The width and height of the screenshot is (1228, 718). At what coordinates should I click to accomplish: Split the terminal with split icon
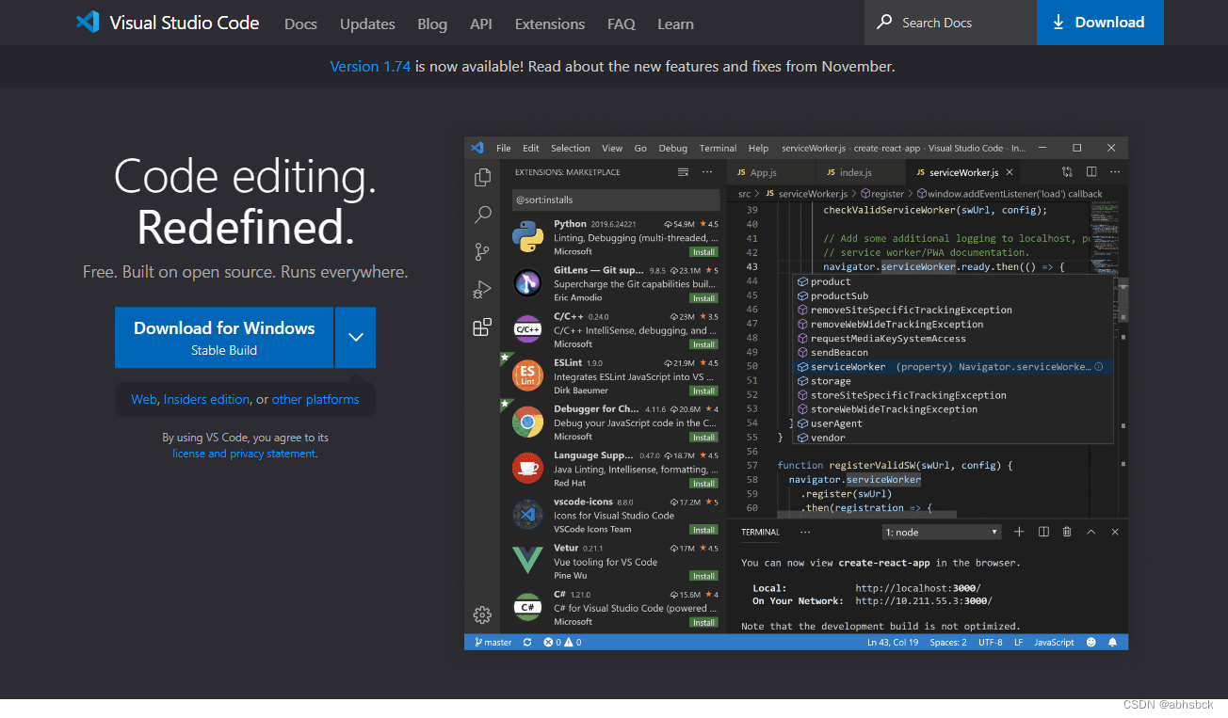tap(1043, 532)
